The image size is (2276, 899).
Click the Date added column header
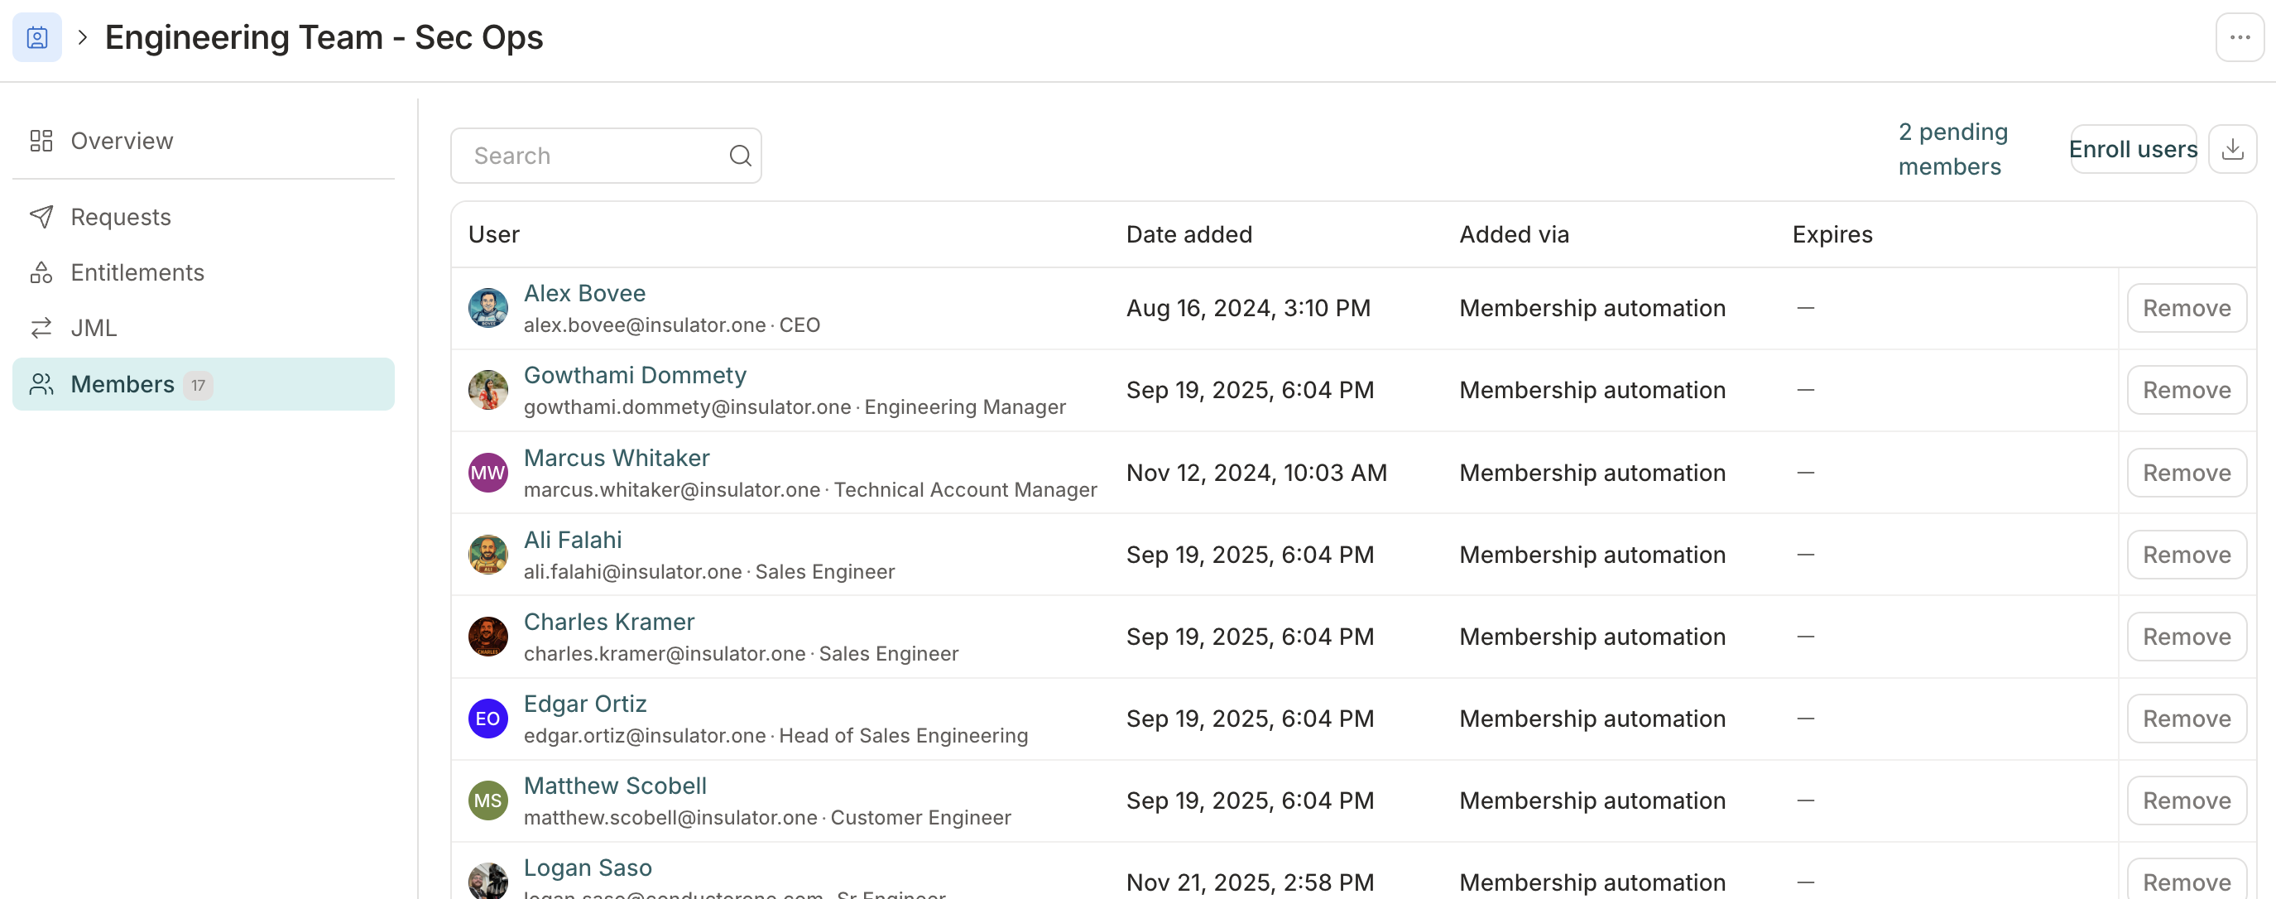click(x=1188, y=234)
